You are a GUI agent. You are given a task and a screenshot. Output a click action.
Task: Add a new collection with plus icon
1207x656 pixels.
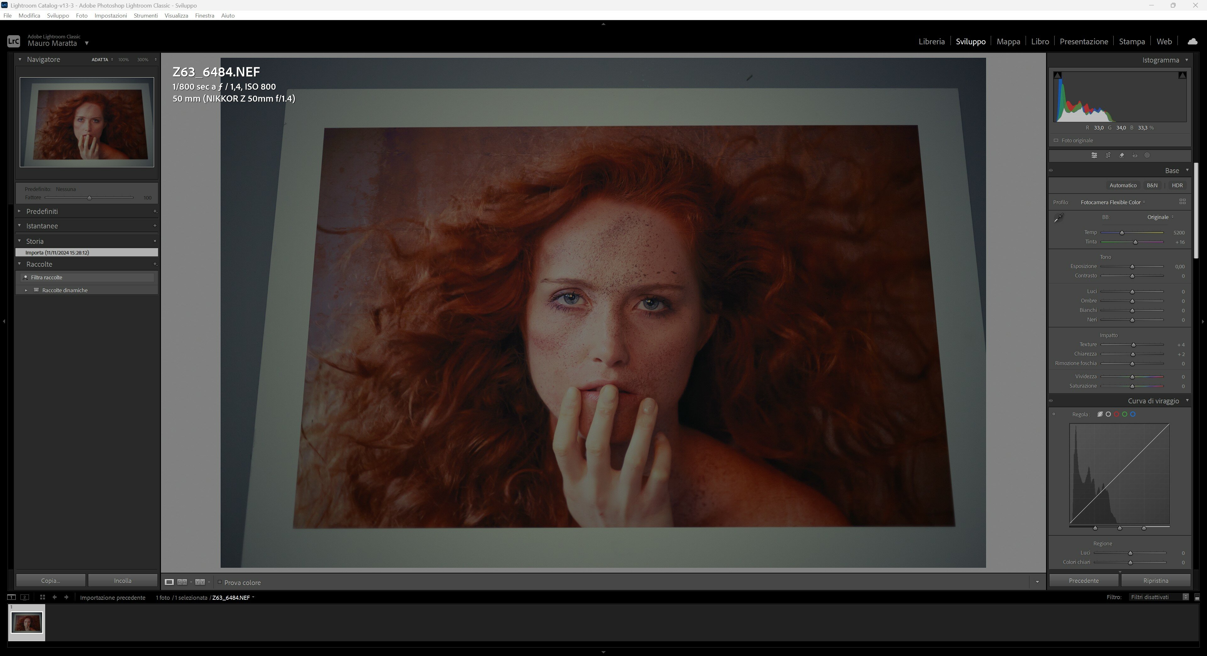click(x=155, y=264)
